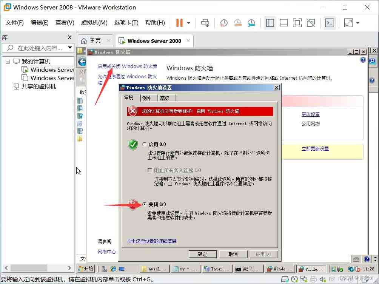
Task: Open the mysql taskbar item
Action: point(154,269)
